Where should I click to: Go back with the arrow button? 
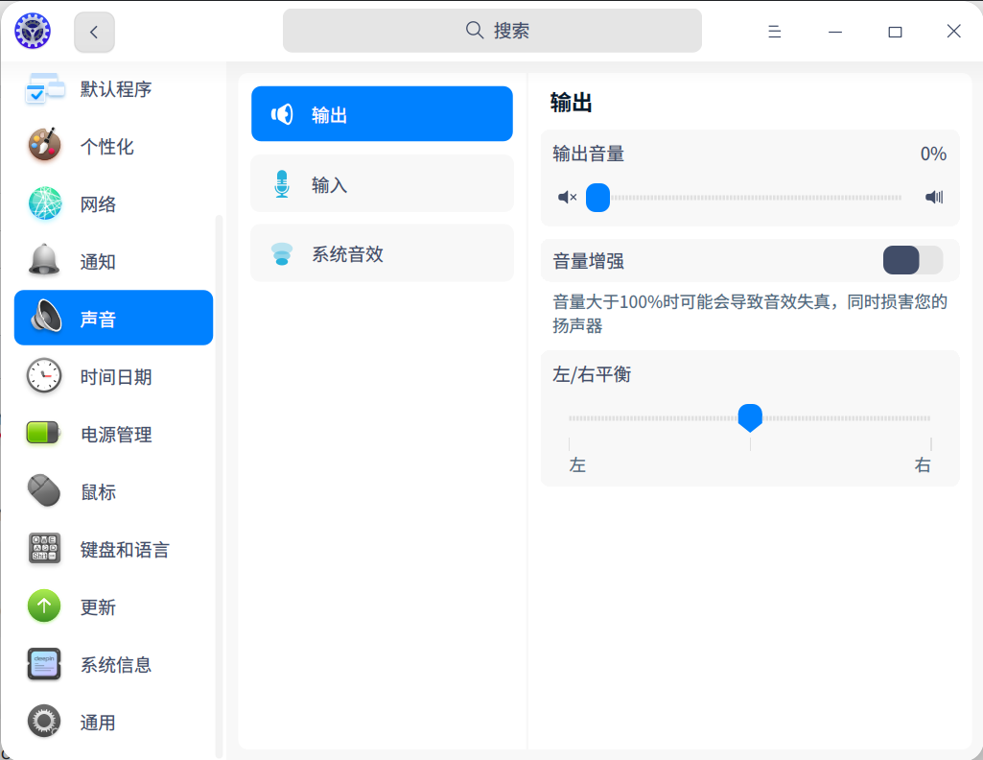point(94,32)
